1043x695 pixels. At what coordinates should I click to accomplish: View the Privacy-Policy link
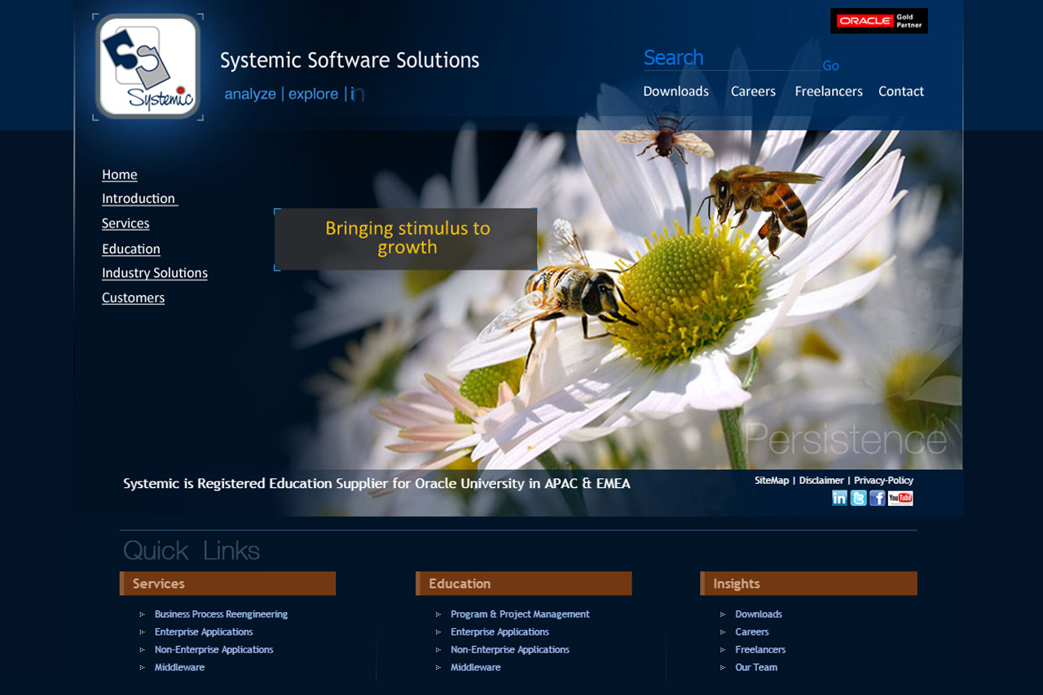click(883, 481)
